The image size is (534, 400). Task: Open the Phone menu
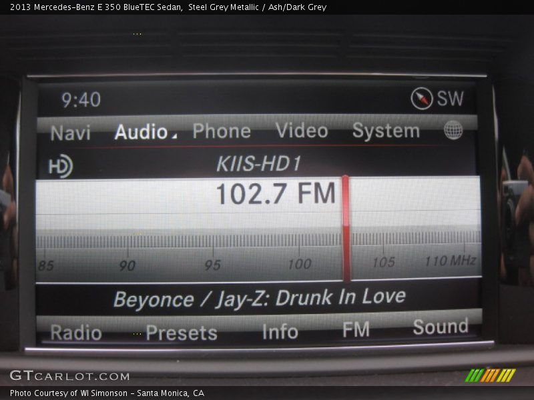[222, 131]
